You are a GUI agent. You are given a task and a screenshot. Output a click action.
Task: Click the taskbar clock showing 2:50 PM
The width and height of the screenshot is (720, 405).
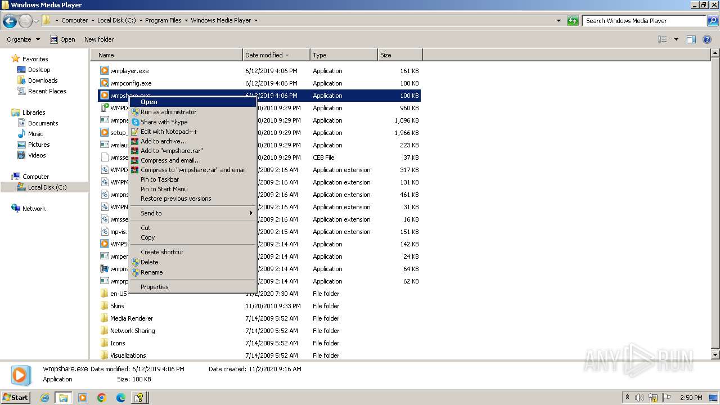pos(691,398)
